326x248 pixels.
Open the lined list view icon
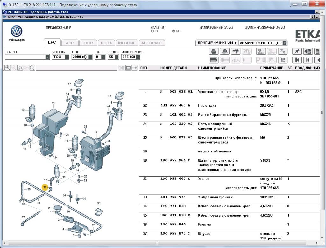pyautogui.click(x=214, y=60)
